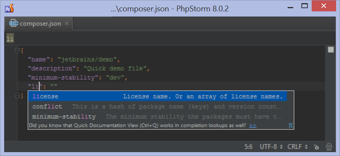Click the "Quick demo file" value string
Viewport: 340px width, 156px height.
pyautogui.click(x=115, y=68)
